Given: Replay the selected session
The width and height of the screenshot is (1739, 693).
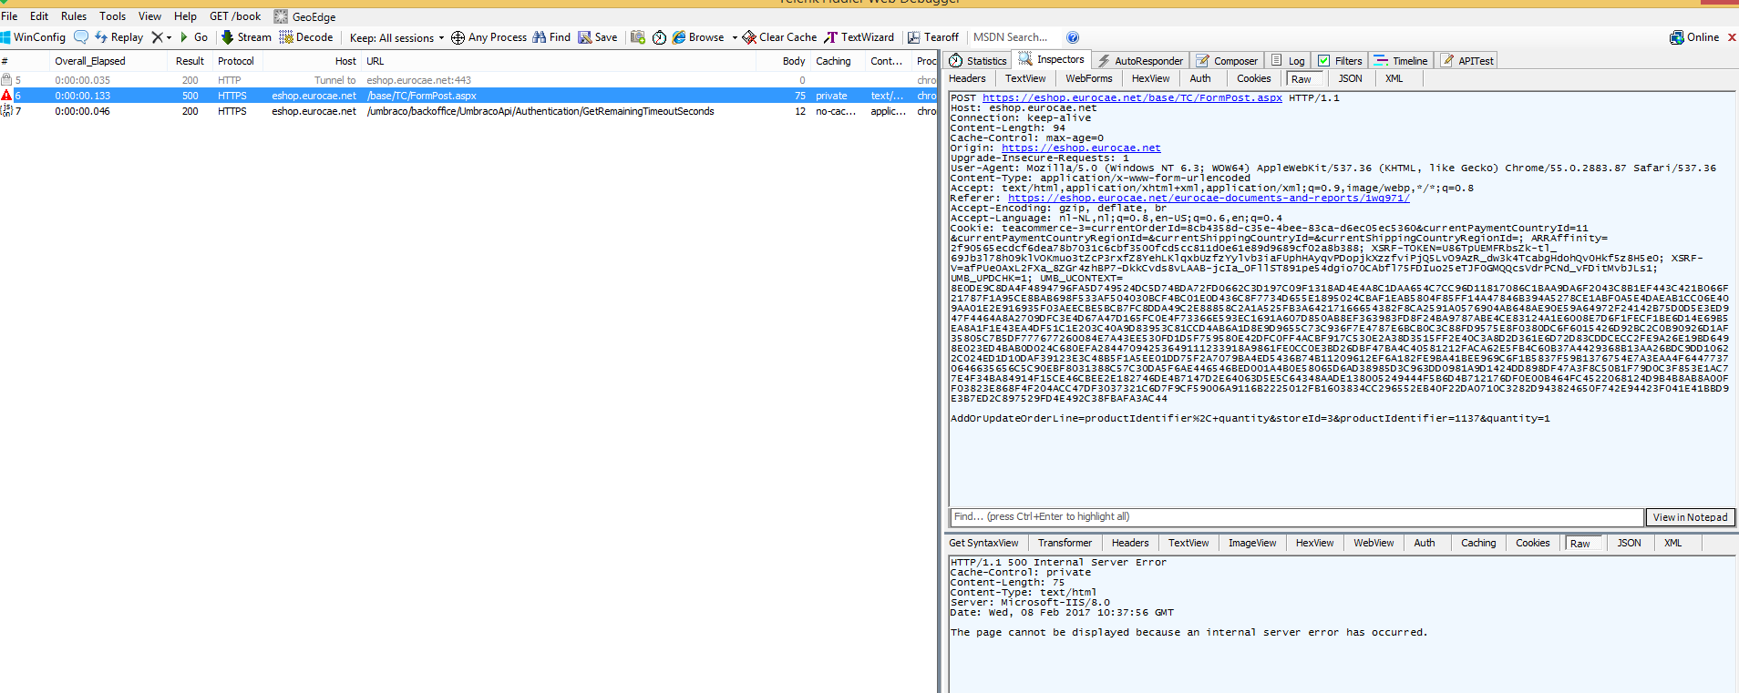Looking at the screenshot, I should tap(118, 37).
